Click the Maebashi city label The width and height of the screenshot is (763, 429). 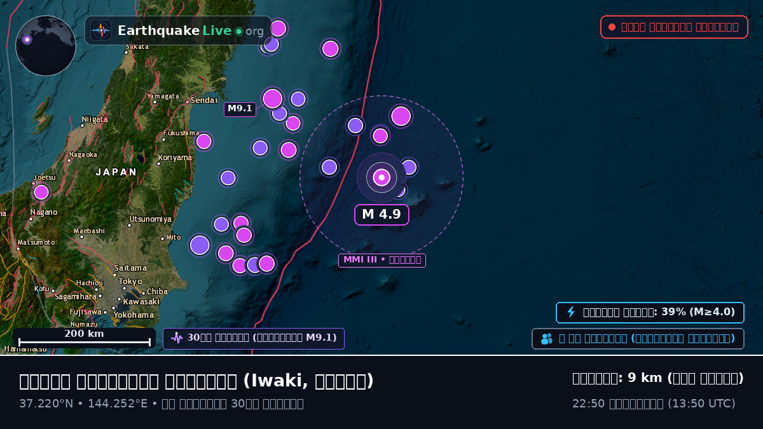tap(89, 231)
